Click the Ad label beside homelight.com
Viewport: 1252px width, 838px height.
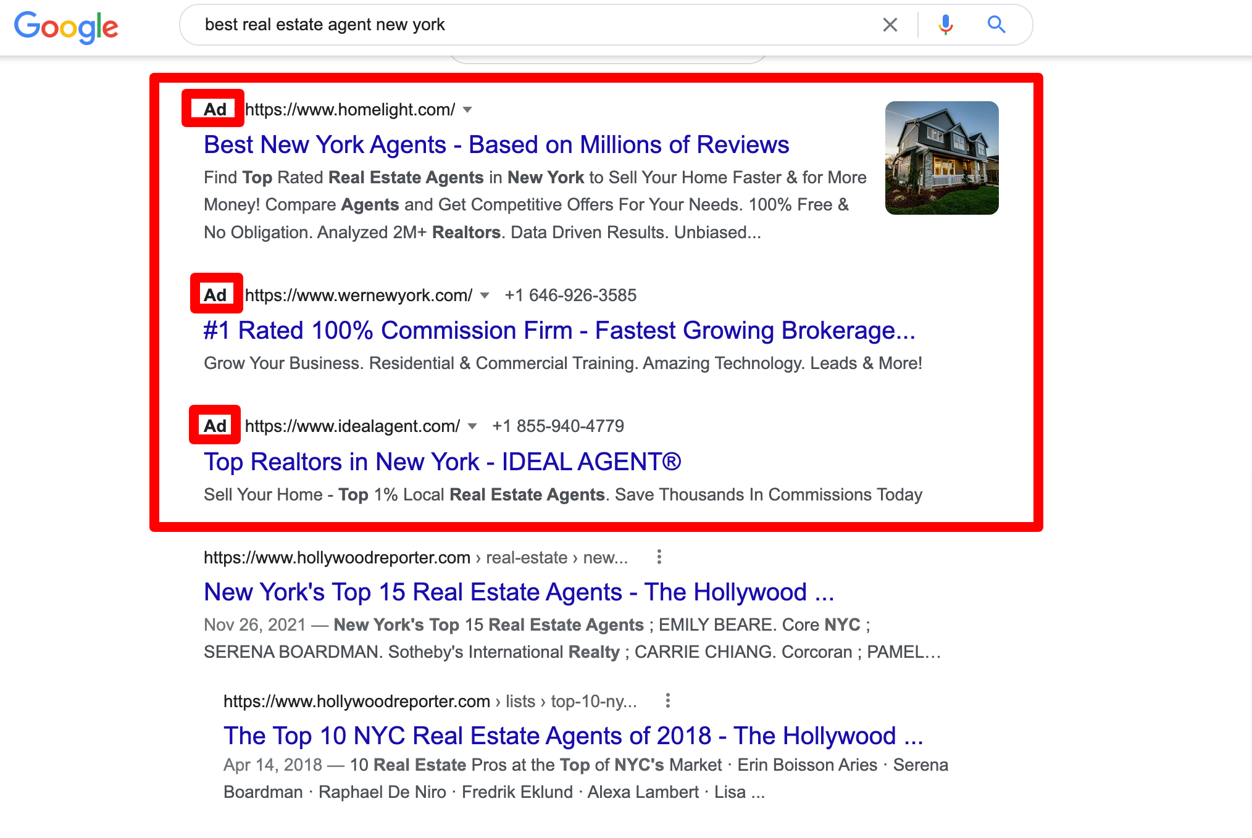pos(215,109)
